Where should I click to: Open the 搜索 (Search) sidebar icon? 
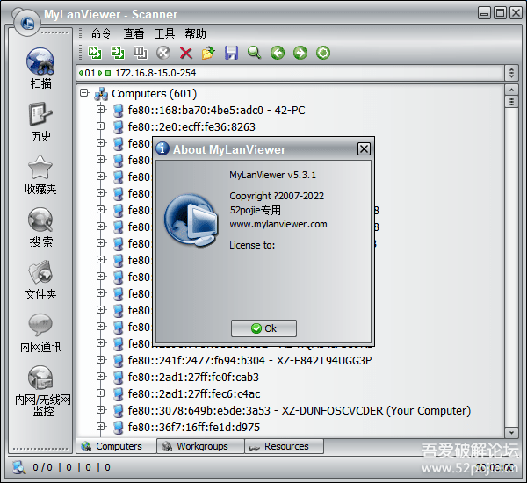40,220
